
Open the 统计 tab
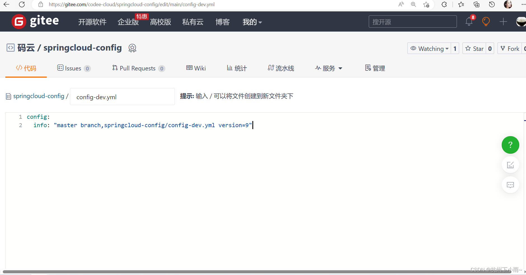pyautogui.click(x=237, y=68)
